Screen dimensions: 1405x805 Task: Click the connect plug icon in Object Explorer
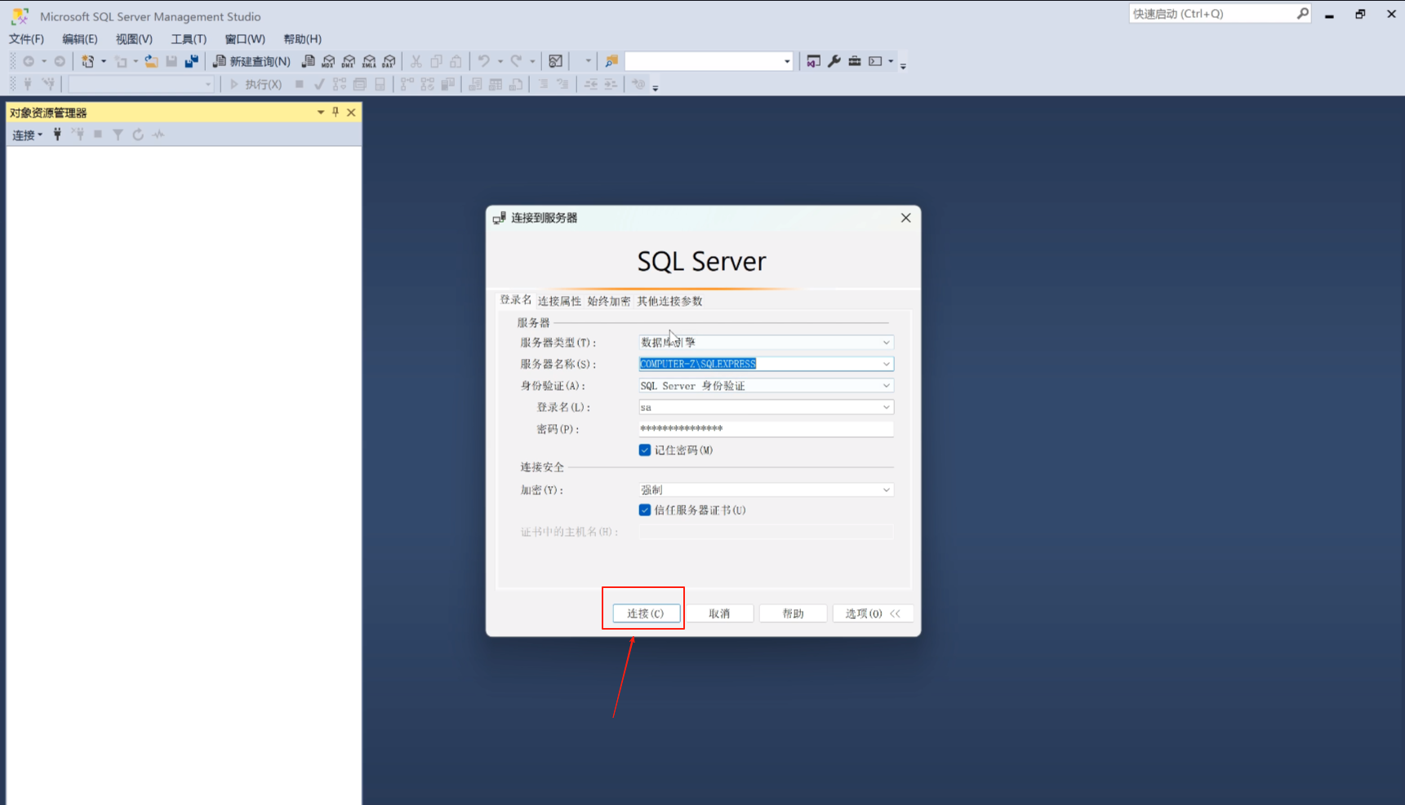click(57, 135)
